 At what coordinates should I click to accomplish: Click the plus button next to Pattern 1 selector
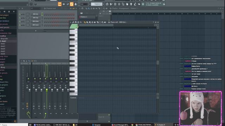tap(104, 4)
